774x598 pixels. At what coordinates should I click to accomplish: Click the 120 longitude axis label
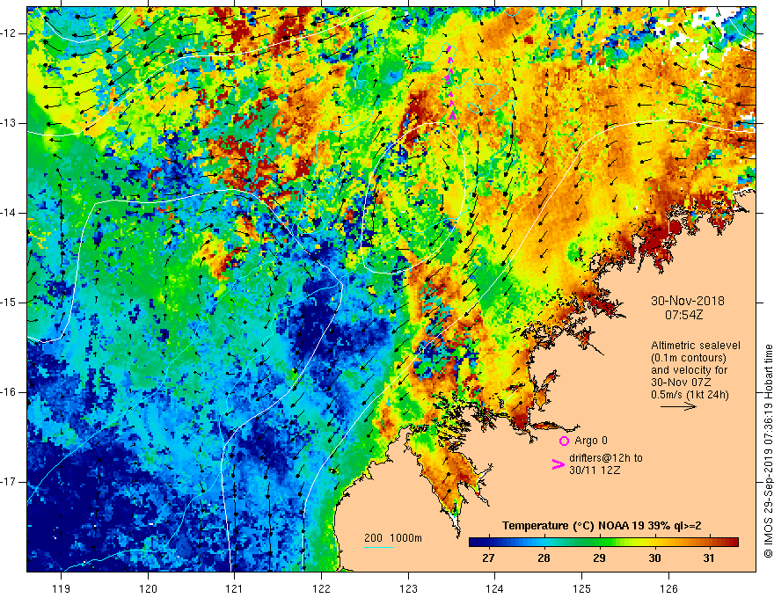(x=148, y=588)
